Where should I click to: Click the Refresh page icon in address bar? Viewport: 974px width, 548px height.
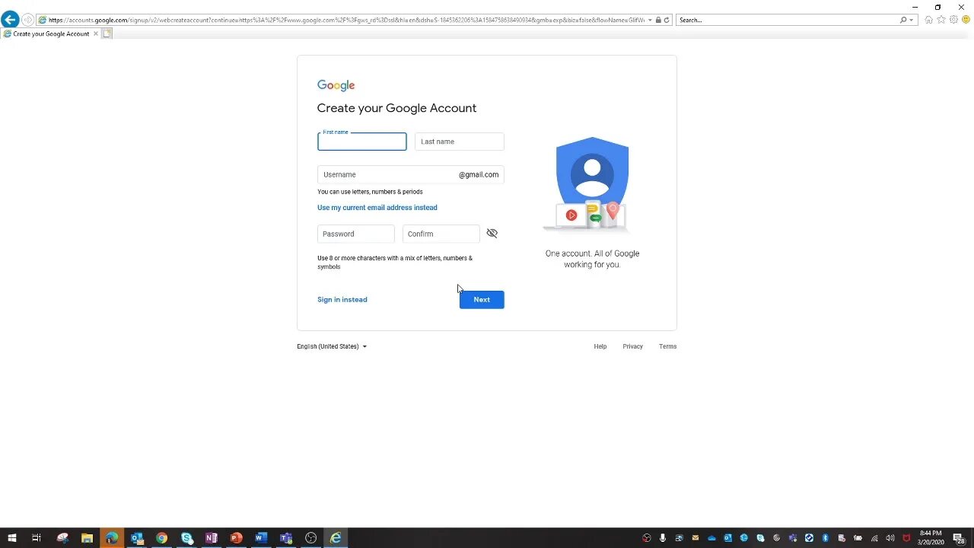tap(667, 20)
